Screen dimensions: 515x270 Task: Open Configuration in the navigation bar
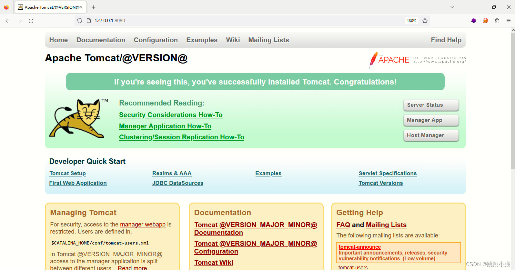click(x=156, y=40)
